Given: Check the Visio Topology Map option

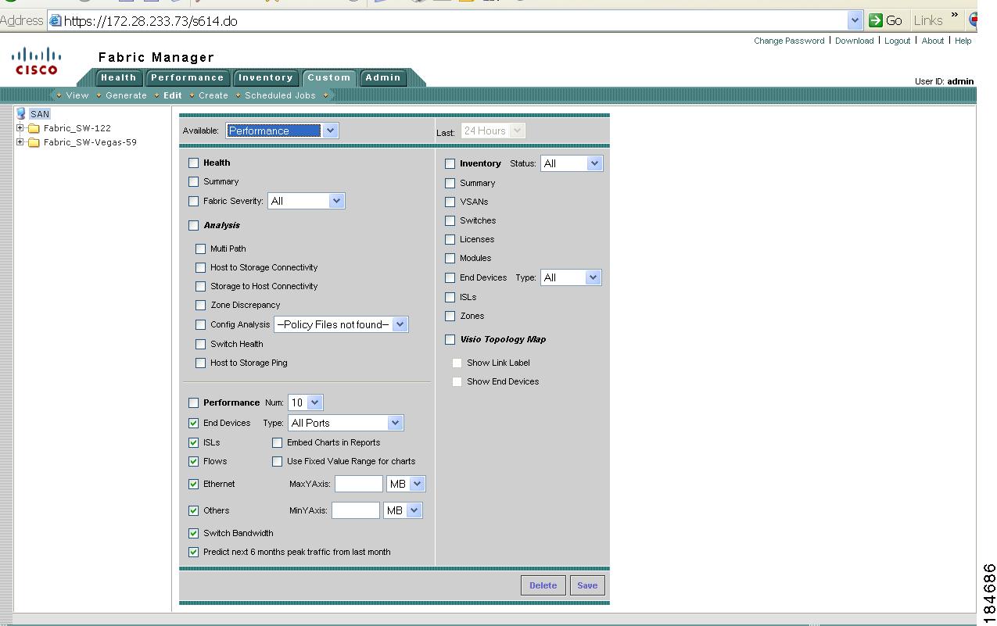Looking at the screenshot, I should [450, 339].
